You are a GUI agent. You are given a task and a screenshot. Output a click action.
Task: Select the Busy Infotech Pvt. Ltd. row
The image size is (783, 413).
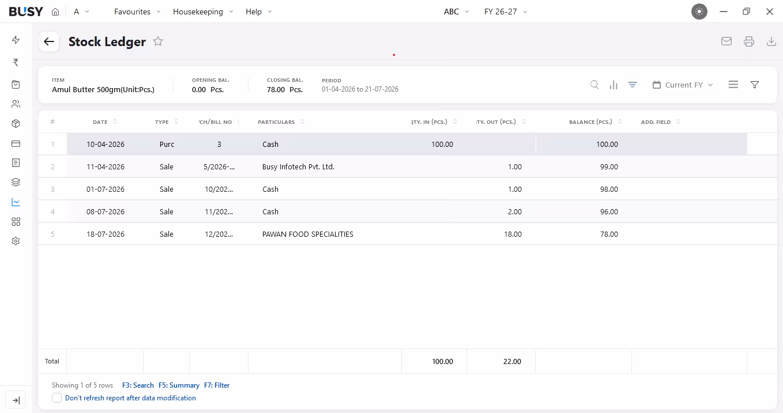407,167
